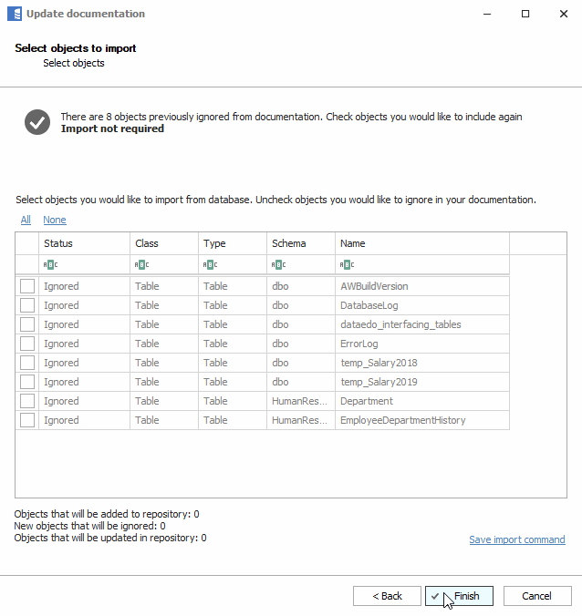Click the filter icon under Name column

(347, 265)
